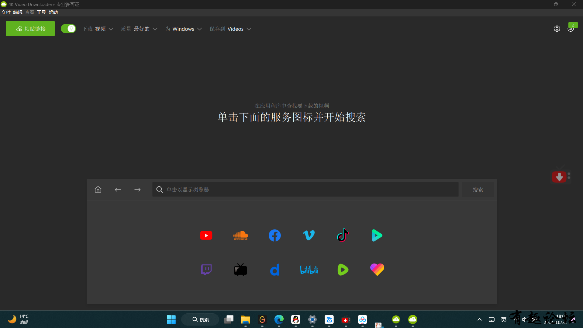Toggle the smart mode switch
The height and width of the screenshot is (328, 583).
pos(68,29)
